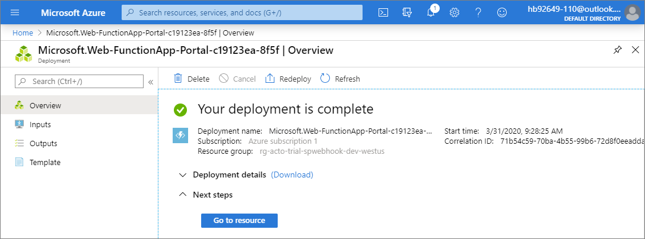Click the Cancel deployment button
Image resolution: width=645 pixels, height=239 pixels.
coord(237,79)
